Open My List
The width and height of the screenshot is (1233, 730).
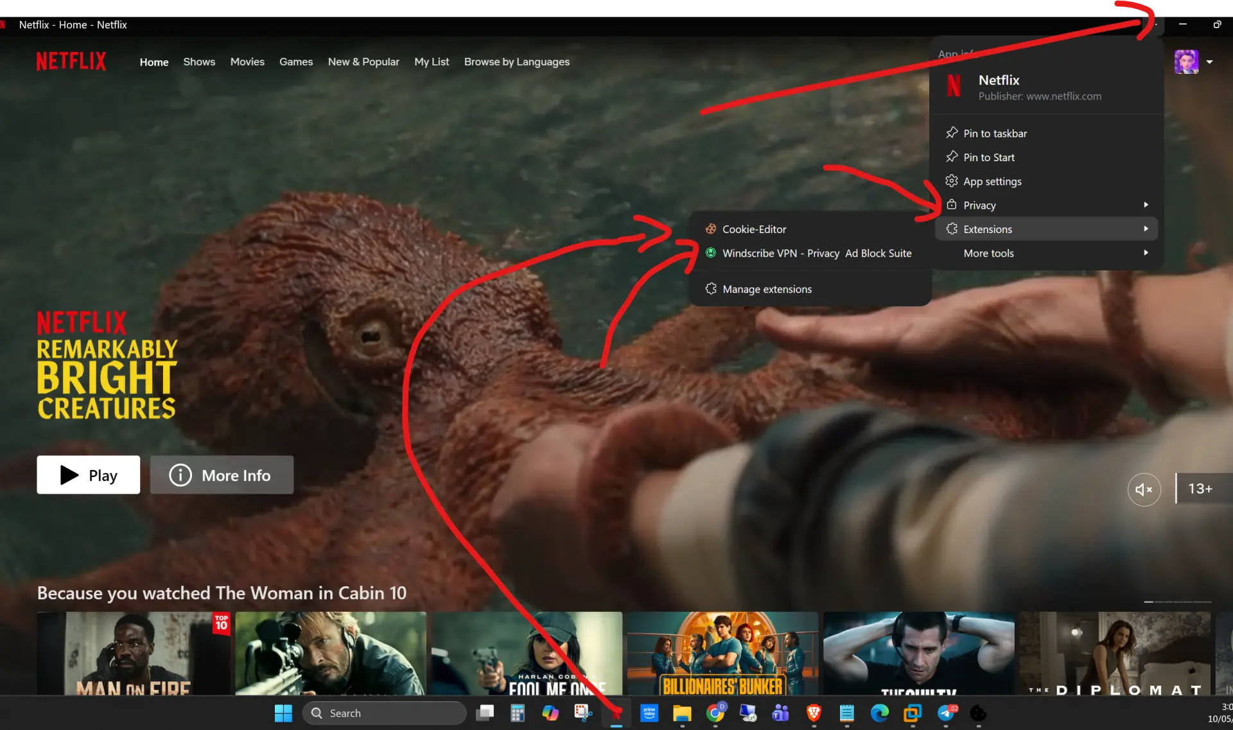click(432, 62)
